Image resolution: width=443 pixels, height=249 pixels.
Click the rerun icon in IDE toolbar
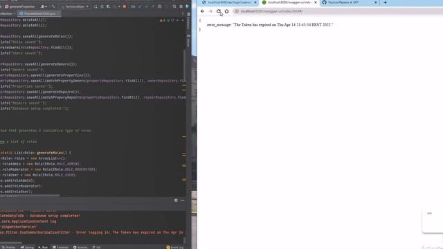[x=96, y=6]
